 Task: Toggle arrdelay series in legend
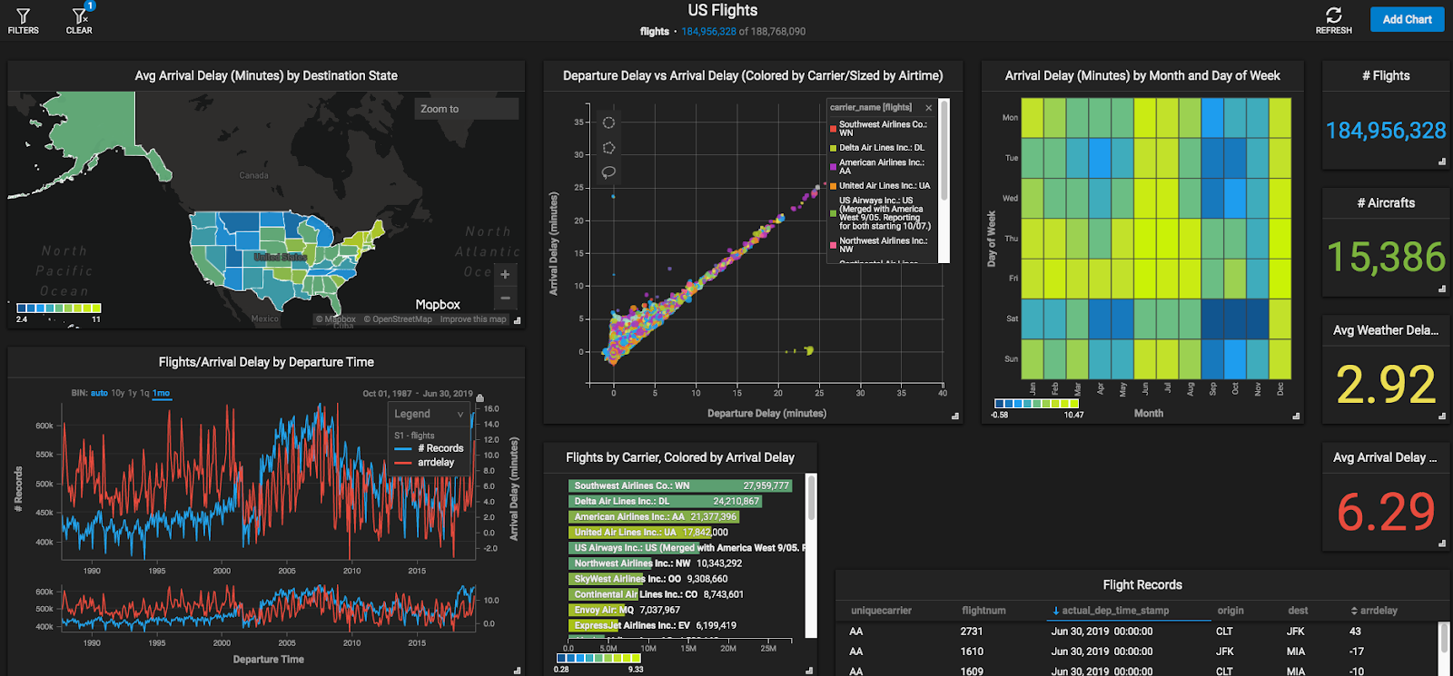coord(424,463)
